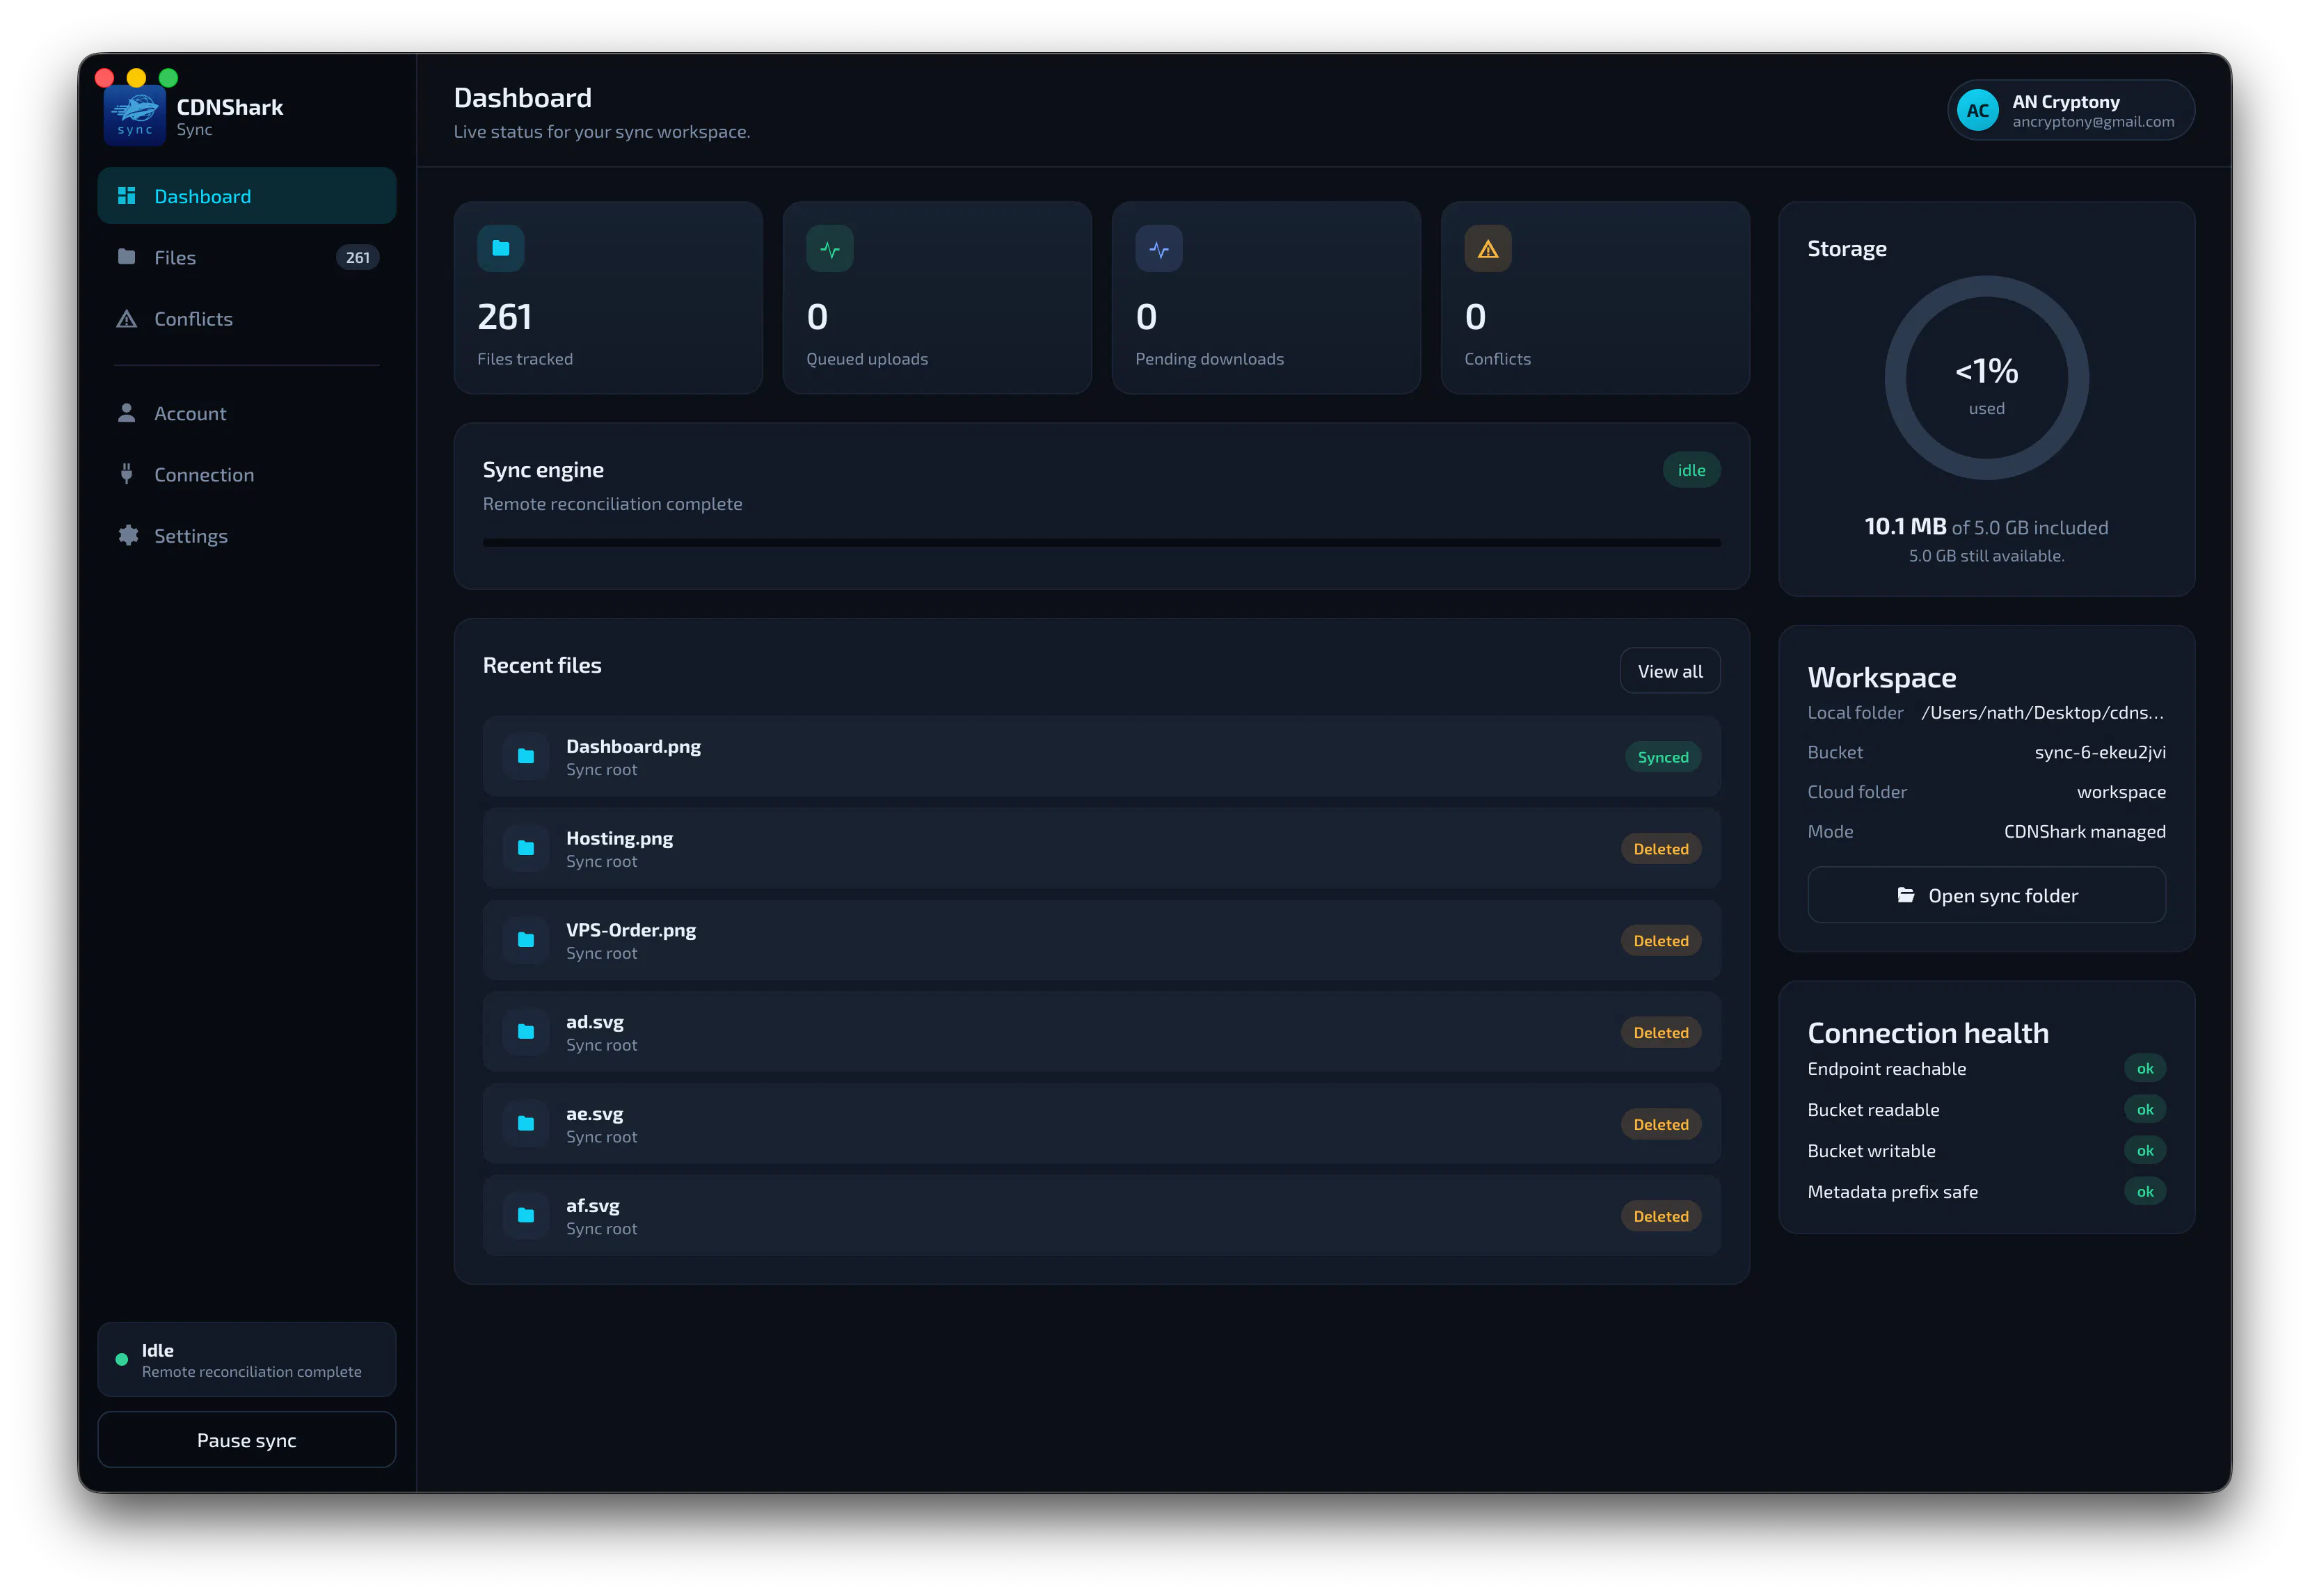Open Settings from the sidebar

point(247,535)
